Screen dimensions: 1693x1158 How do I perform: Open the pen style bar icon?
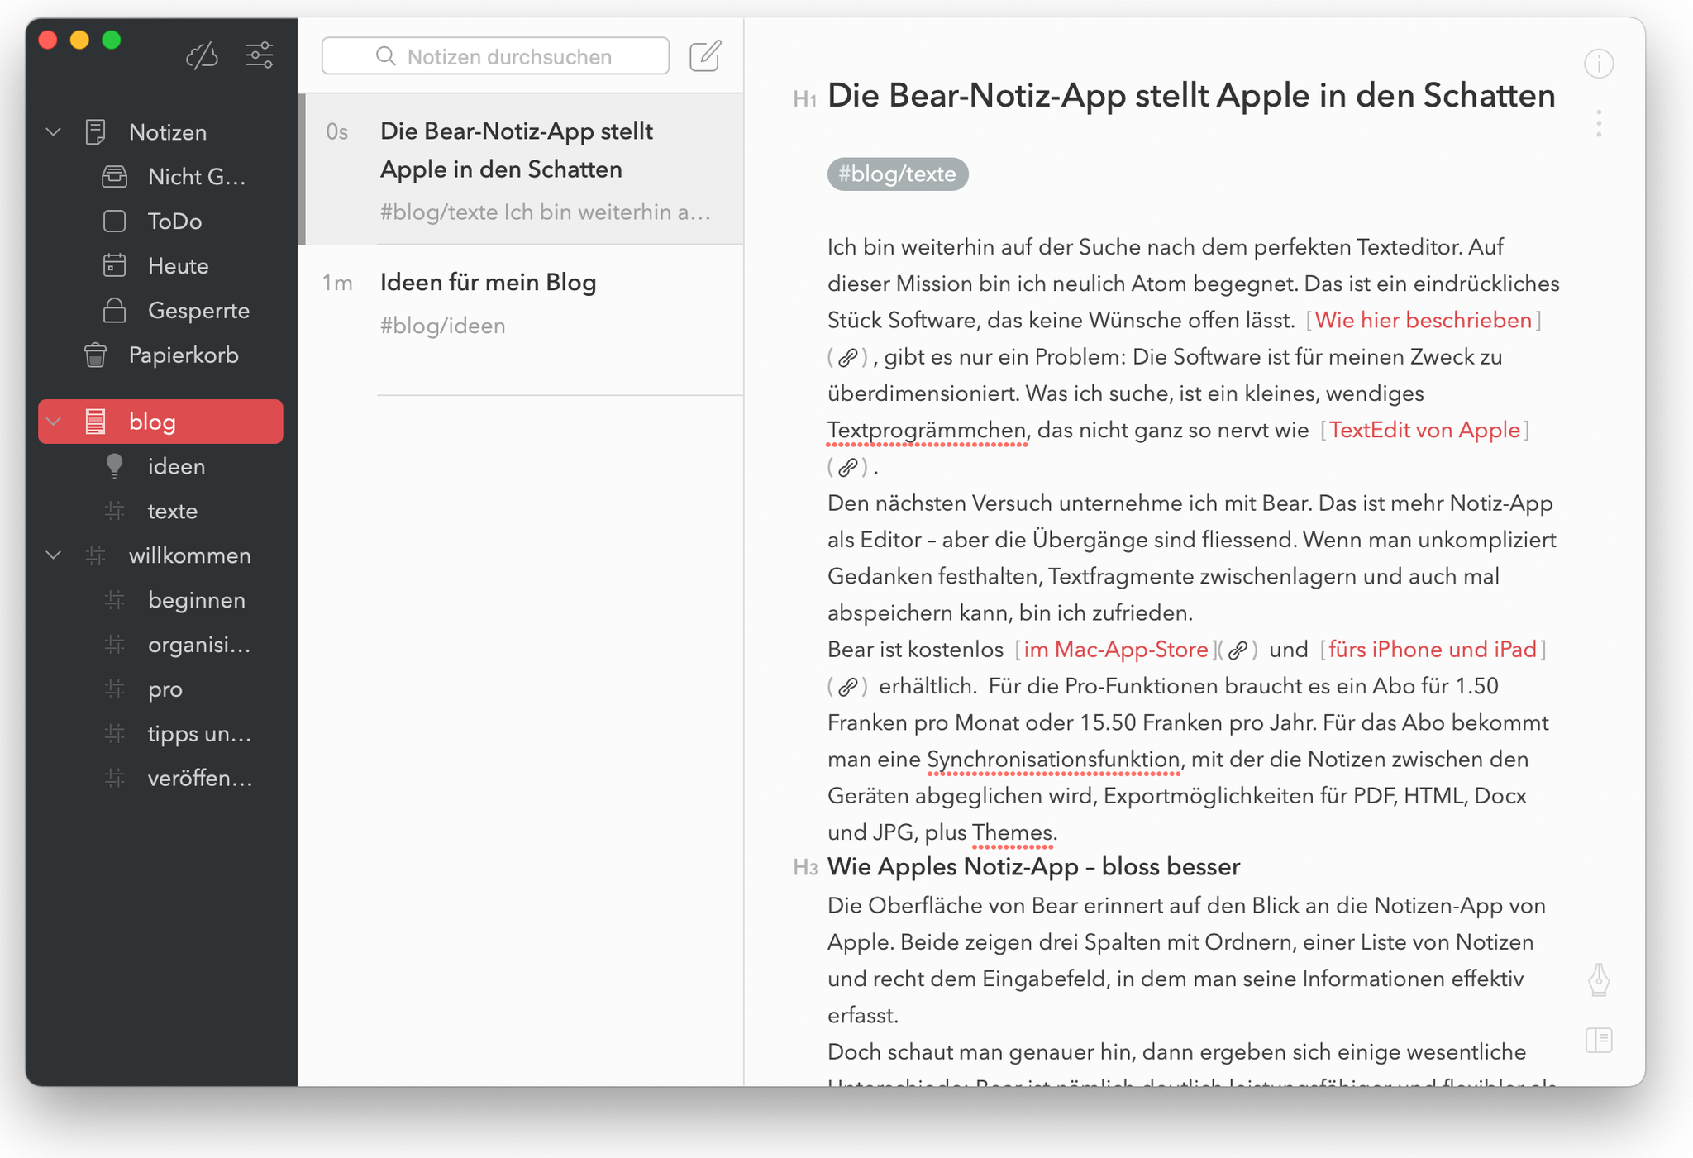pyautogui.click(x=1599, y=979)
